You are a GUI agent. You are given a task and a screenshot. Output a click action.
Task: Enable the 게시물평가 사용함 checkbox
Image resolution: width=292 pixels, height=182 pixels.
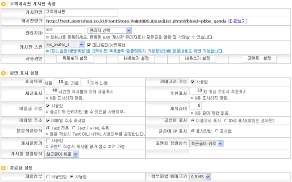pos(48,141)
